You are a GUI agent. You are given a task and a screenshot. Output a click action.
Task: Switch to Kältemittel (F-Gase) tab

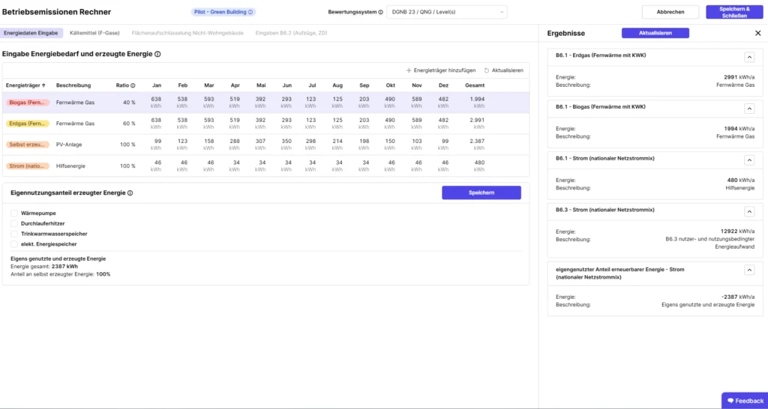coord(94,33)
